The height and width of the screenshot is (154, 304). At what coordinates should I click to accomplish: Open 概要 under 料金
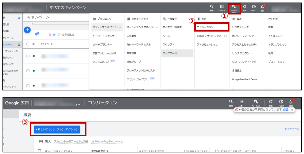(271, 27)
